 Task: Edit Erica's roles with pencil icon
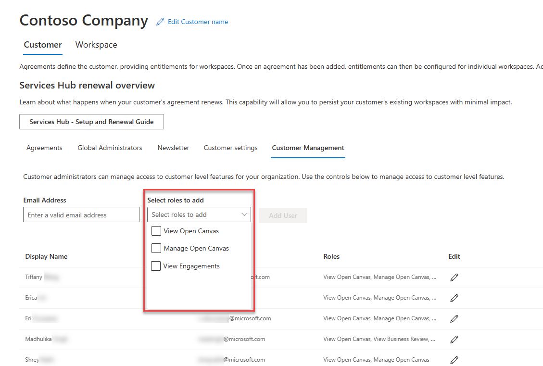pyautogui.click(x=454, y=298)
